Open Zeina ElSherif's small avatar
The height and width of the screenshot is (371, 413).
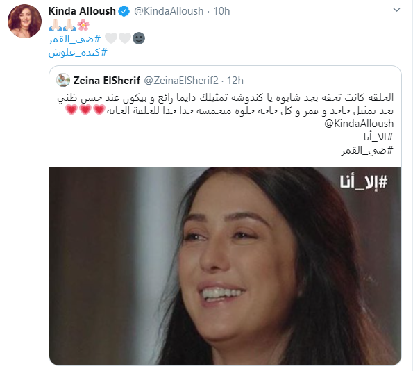click(x=63, y=80)
